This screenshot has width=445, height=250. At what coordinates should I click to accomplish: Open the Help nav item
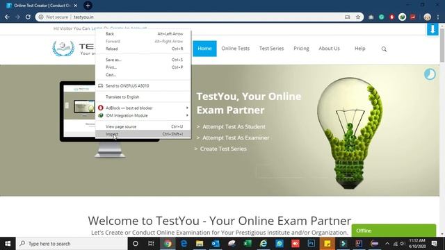360,49
